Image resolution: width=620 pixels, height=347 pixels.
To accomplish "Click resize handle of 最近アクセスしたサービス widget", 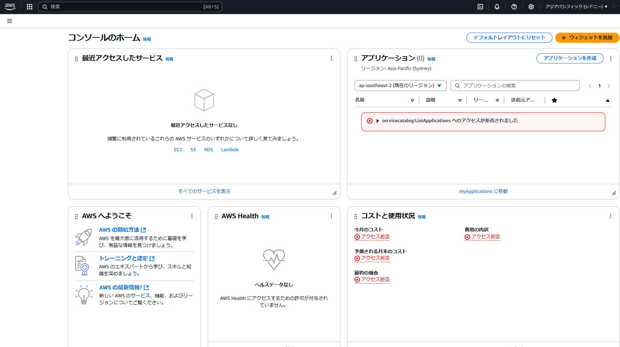I will [x=335, y=193].
